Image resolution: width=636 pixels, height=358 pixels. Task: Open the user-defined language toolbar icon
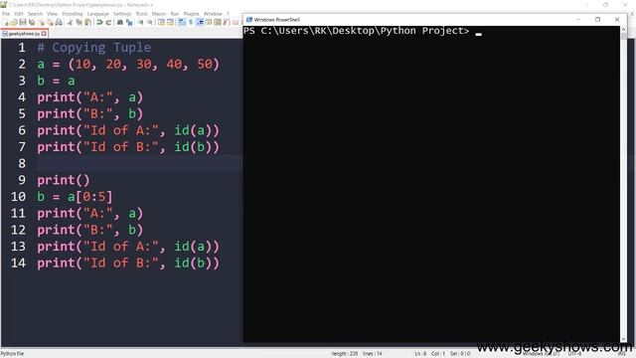(209, 22)
